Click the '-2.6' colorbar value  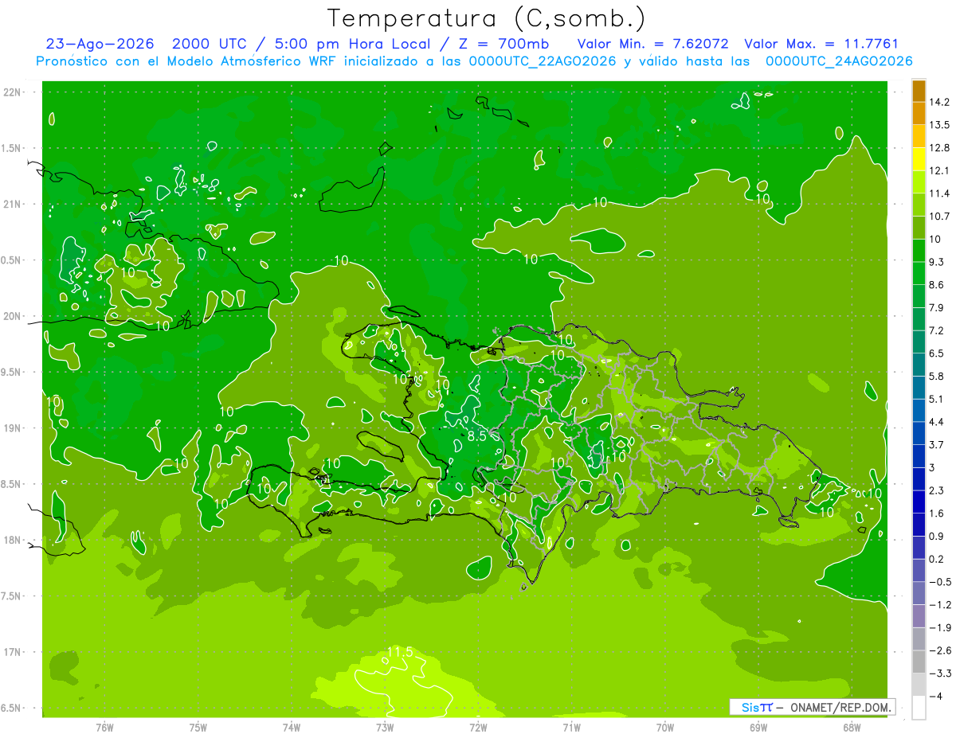click(940, 650)
